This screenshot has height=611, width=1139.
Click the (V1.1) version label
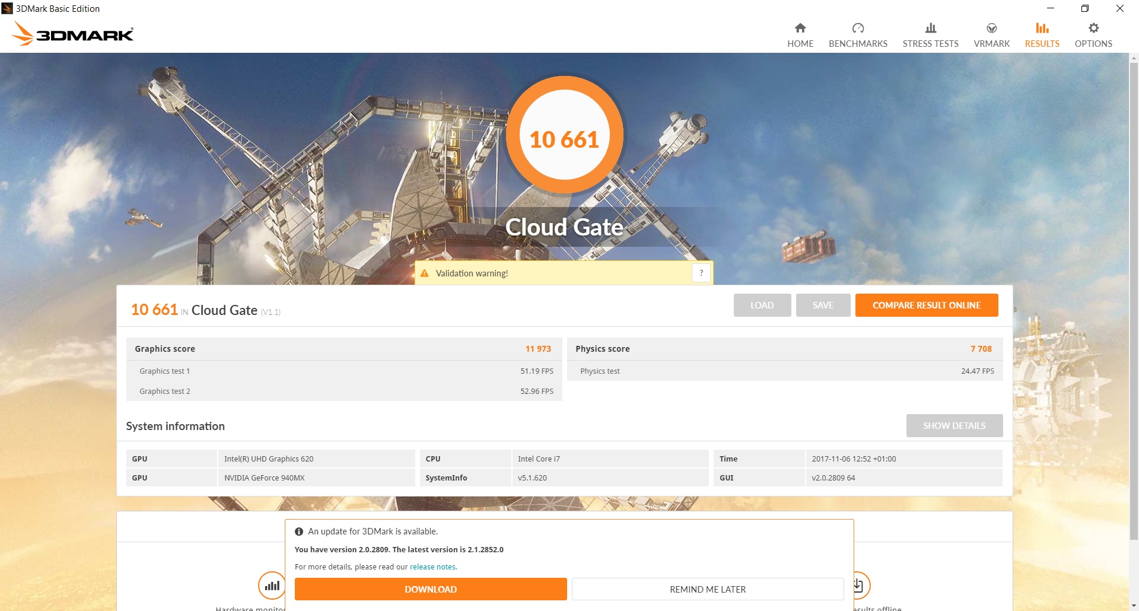coord(271,312)
